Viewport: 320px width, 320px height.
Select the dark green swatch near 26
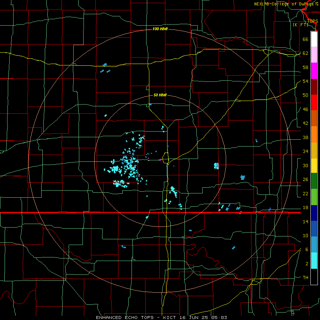[314, 181]
